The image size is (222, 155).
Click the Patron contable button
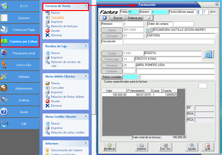point(112,77)
